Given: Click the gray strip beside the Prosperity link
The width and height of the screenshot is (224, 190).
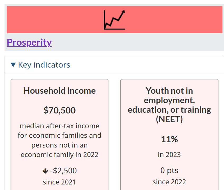Looking at the screenshot, I should tap(137, 42).
